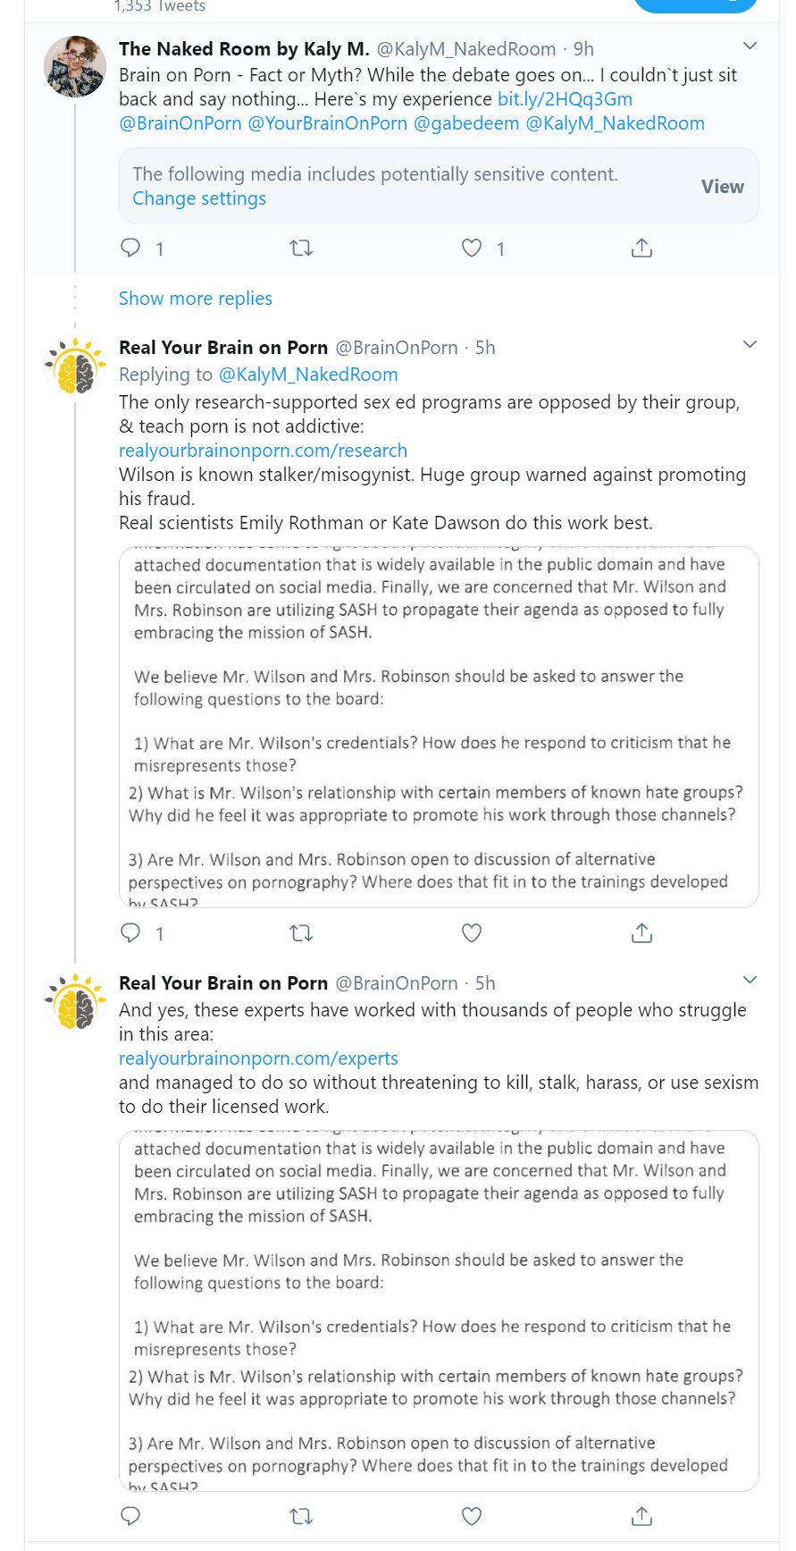This screenshot has width=796, height=1551.
Task: Like the Kaly M. tweet
Action: click(x=472, y=248)
